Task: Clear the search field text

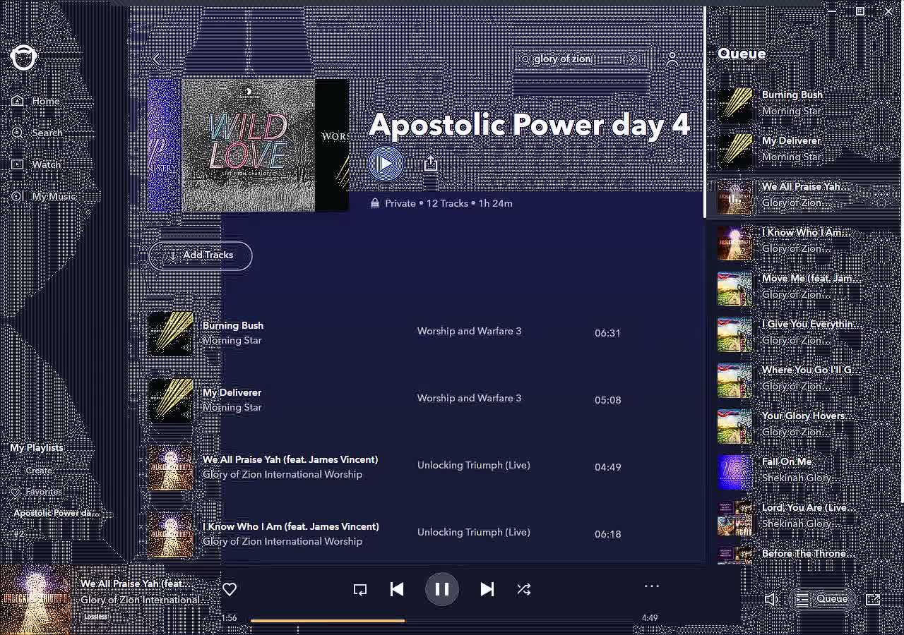Action: 634,59
